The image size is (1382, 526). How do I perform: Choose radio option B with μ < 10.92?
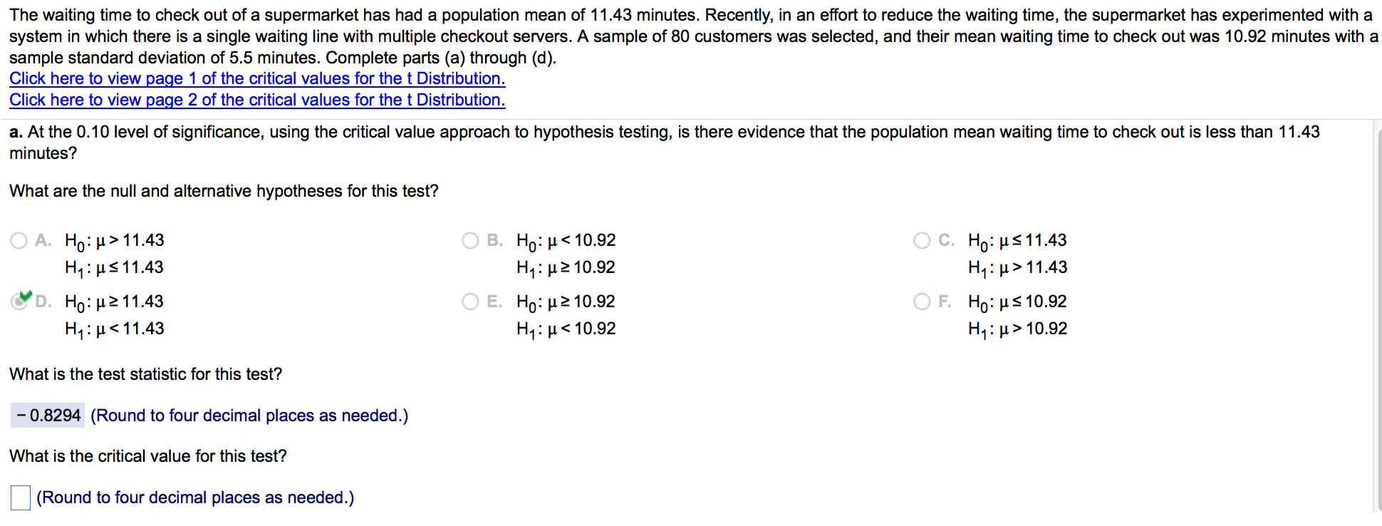[x=470, y=241]
